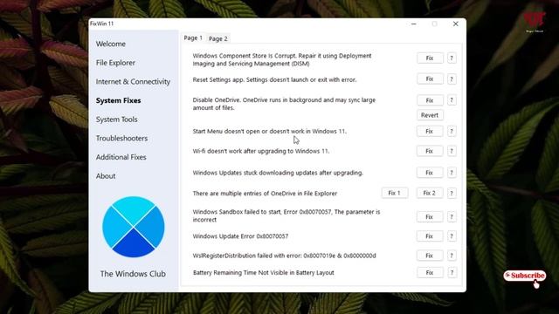This screenshot has width=559, height=314.
Task: Click the Subscribe button overlay
Action: pyautogui.click(x=524, y=276)
